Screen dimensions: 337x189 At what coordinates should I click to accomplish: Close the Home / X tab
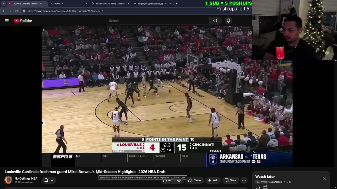[87, 4]
